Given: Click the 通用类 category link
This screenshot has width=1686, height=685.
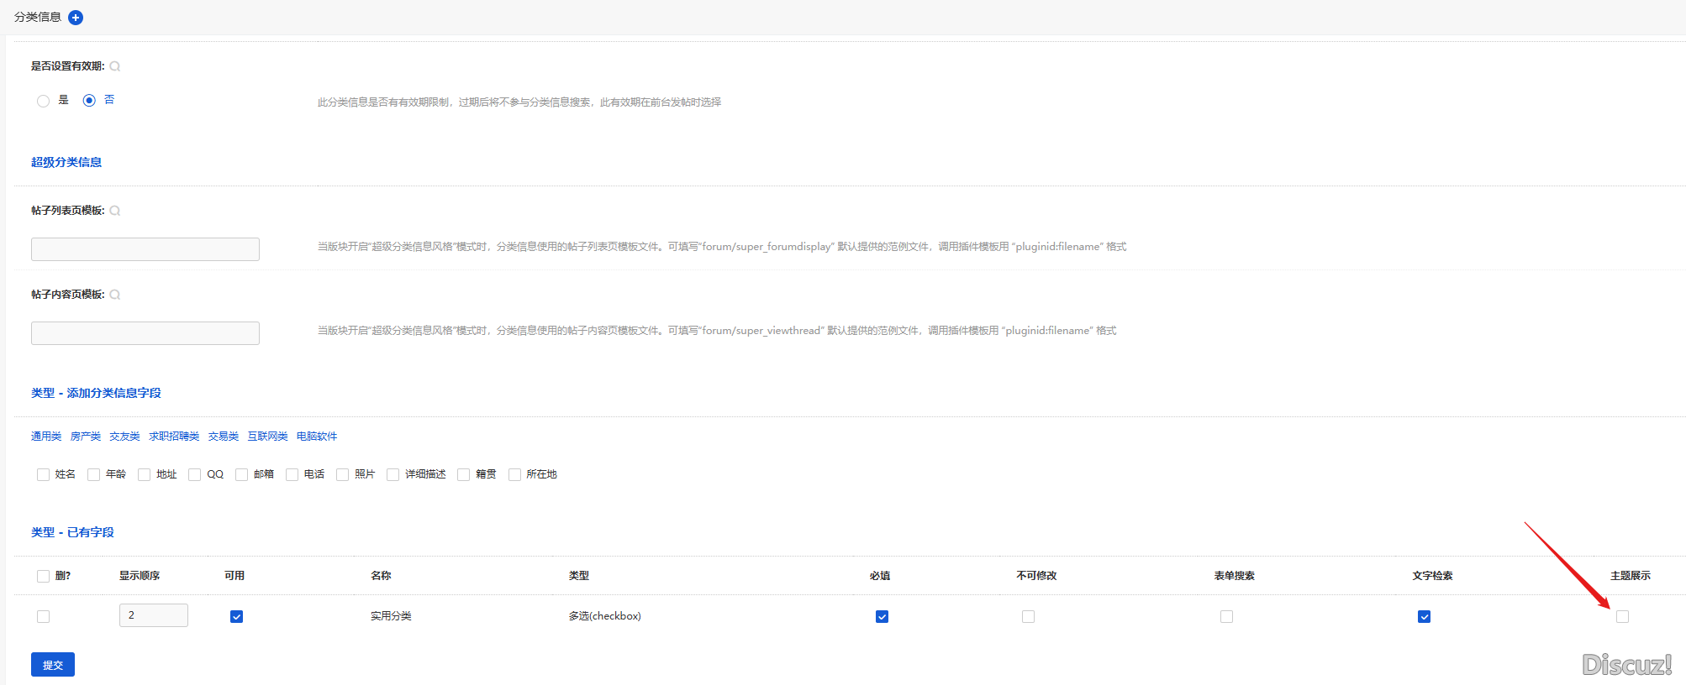Looking at the screenshot, I should 46,437.
